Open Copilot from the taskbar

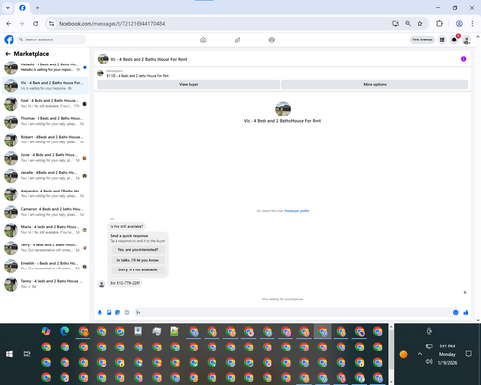tap(46, 331)
